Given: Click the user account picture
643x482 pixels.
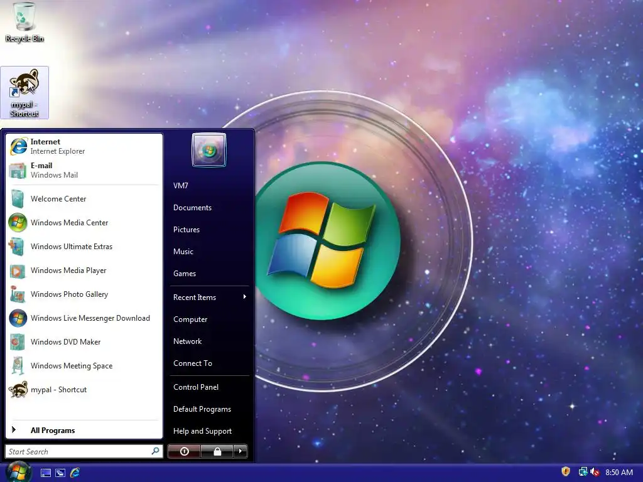Looking at the screenshot, I should pyautogui.click(x=208, y=150).
